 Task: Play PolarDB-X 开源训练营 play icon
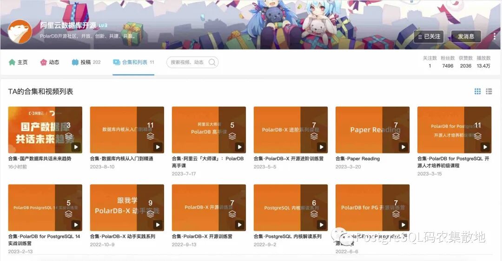click(x=239, y=224)
